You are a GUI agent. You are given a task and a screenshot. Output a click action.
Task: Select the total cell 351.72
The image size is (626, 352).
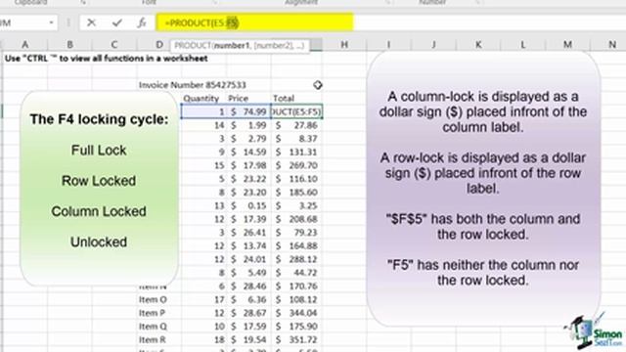(x=296, y=339)
